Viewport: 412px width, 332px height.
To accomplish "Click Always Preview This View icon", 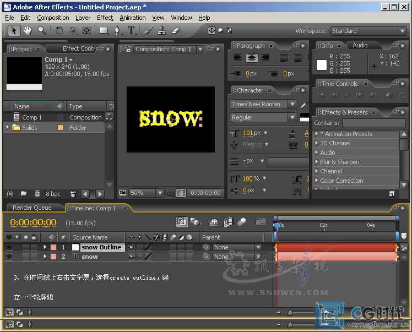I will coord(123,193).
